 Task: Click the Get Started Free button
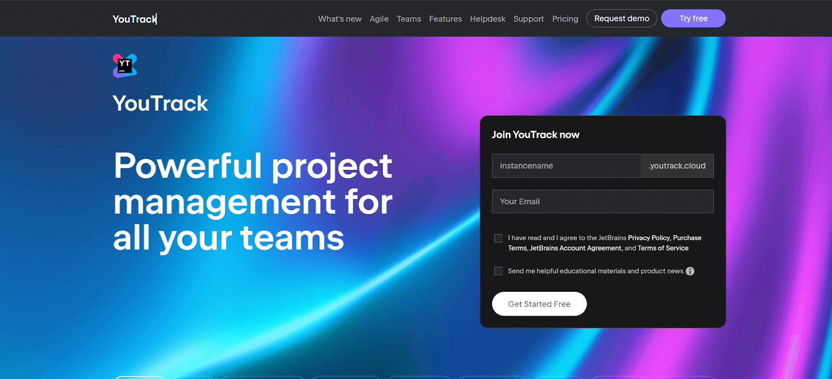[x=539, y=304]
